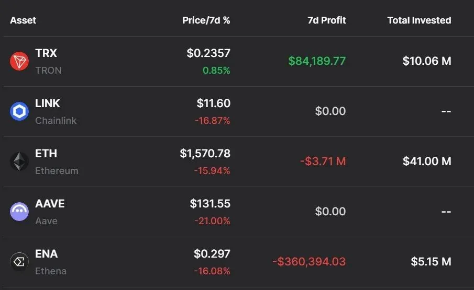Click the Ethena logo icon
The image size is (474, 290).
pos(19,262)
